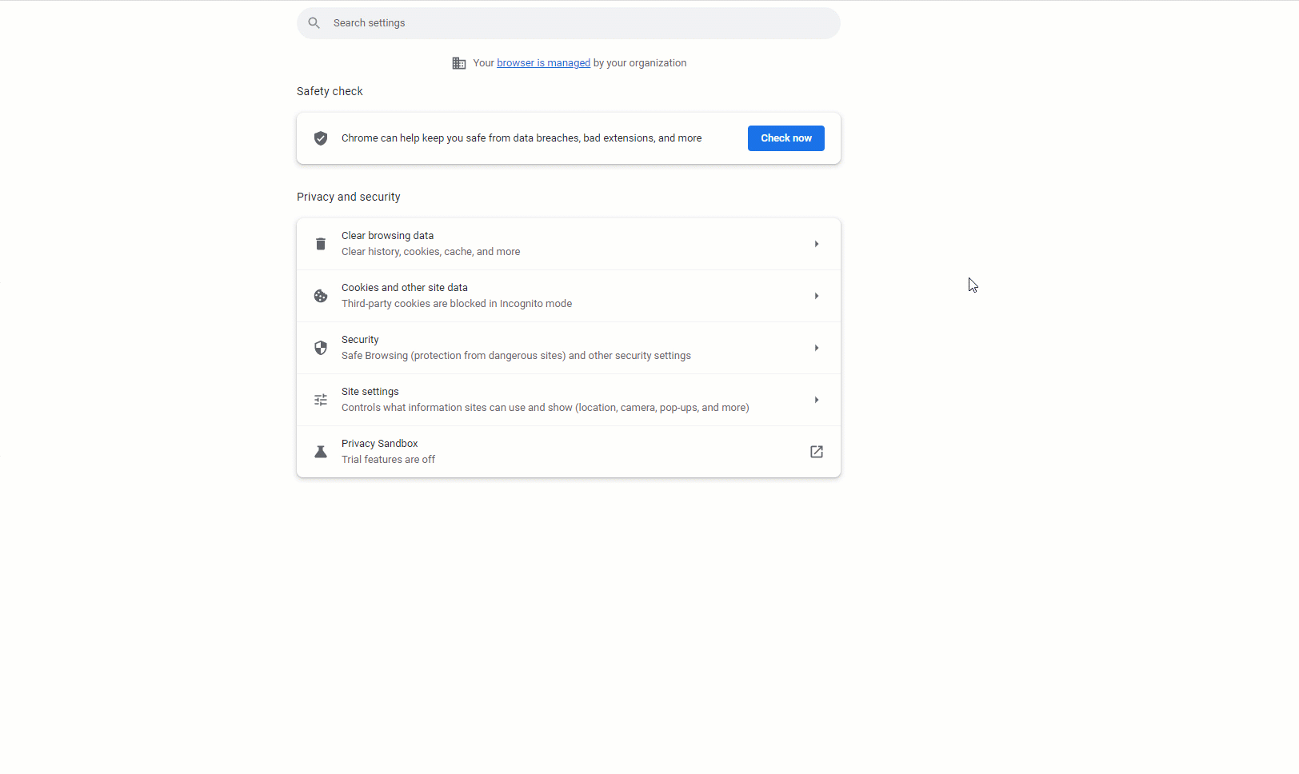Expand the Security settings row
1299x774 pixels.
(x=816, y=347)
